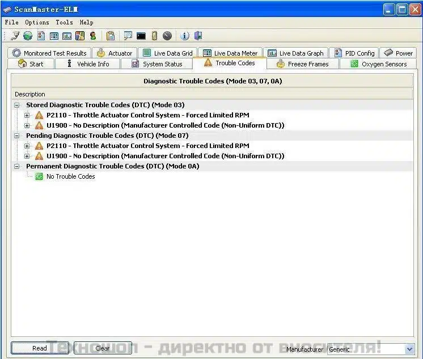Click the Read button
Viewport: 423px width, 359px height.
(x=40, y=348)
